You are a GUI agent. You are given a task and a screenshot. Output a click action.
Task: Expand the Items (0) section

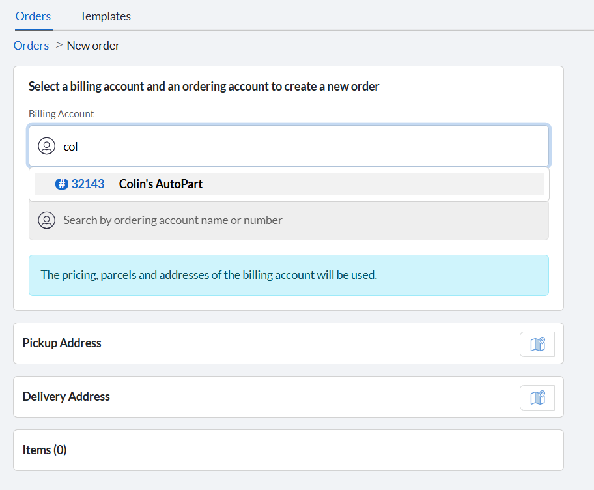pos(289,450)
